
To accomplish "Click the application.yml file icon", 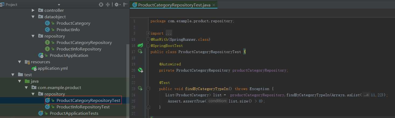I will click(34, 68).
